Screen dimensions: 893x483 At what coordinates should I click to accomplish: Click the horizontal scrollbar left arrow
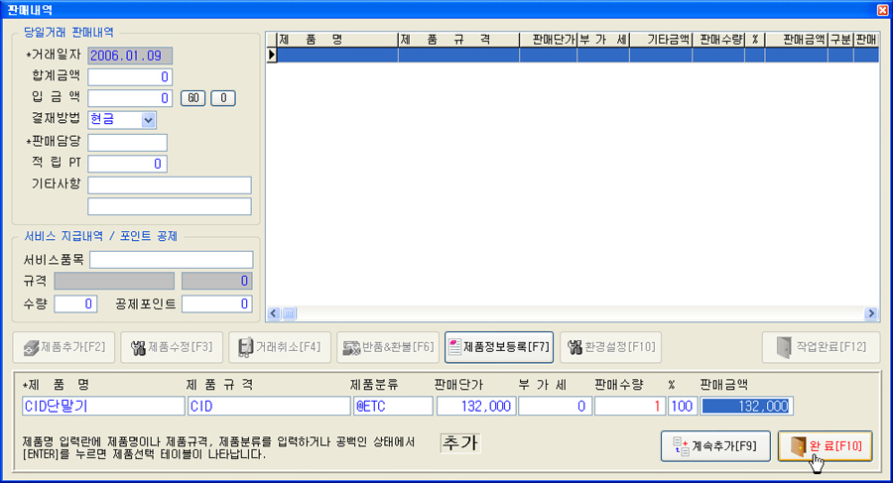[274, 313]
